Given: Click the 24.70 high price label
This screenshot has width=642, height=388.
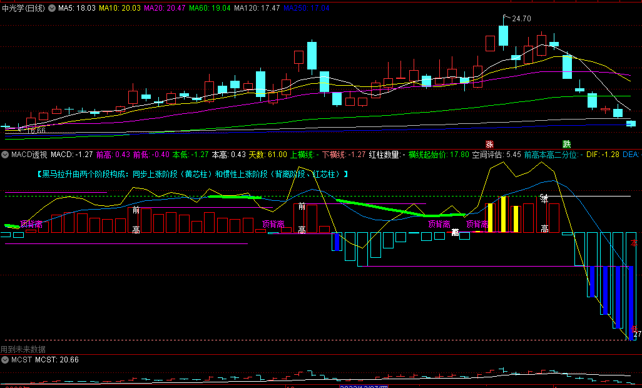Looking at the screenshot, I should point(521,18).
